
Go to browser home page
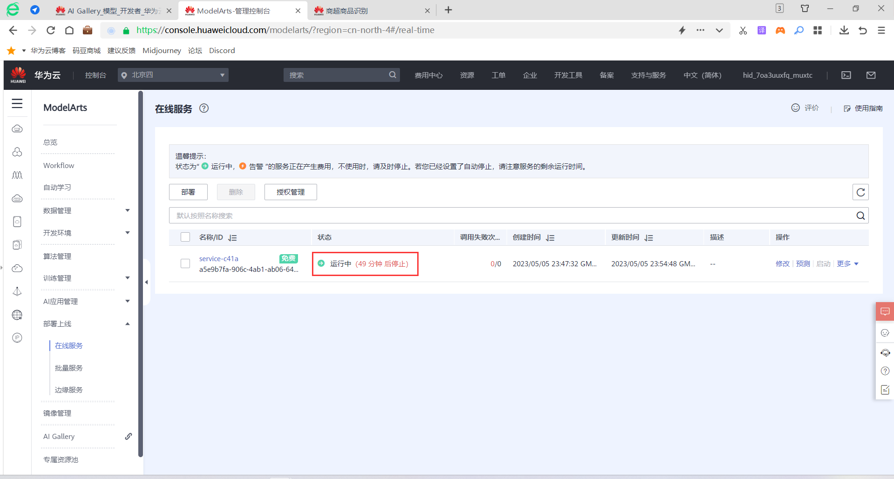click(69, 30)
